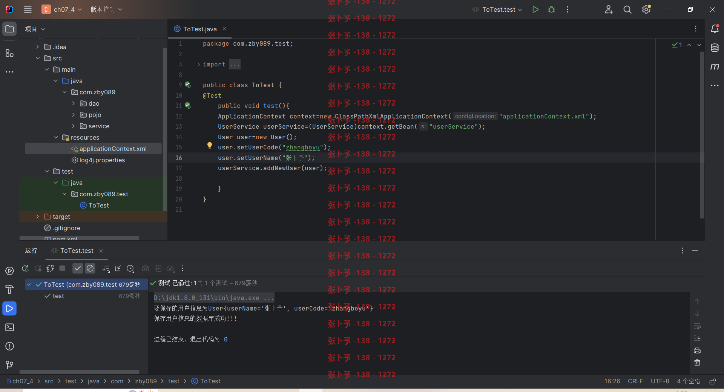Expand the target folder
This screenshot has width=724, height=392.
coord(37,217)
